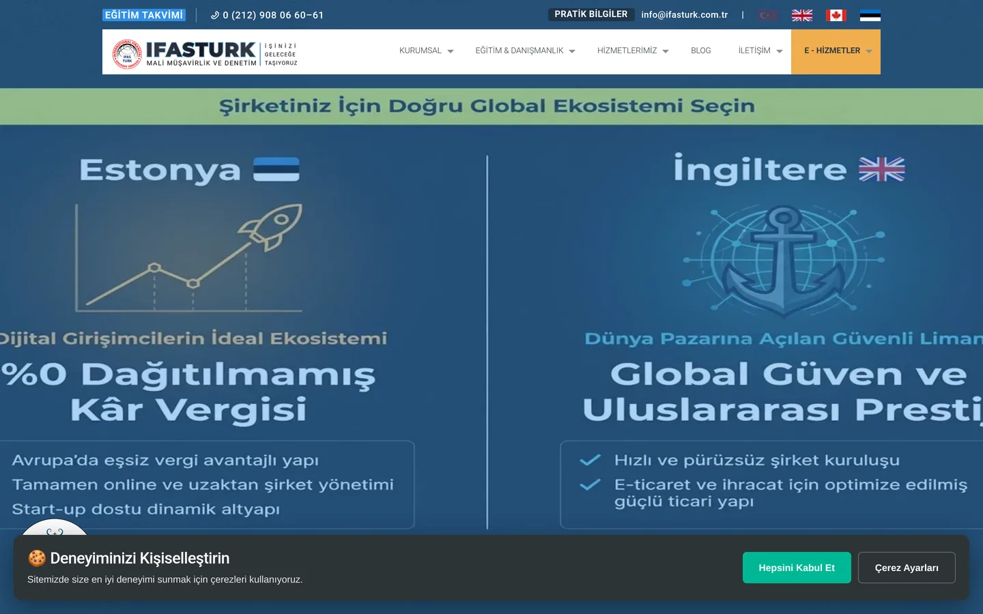The image size is (983, 614).
Task: Click the info@ifasturk.com.tr email link
Action: [x=685, y=14]
